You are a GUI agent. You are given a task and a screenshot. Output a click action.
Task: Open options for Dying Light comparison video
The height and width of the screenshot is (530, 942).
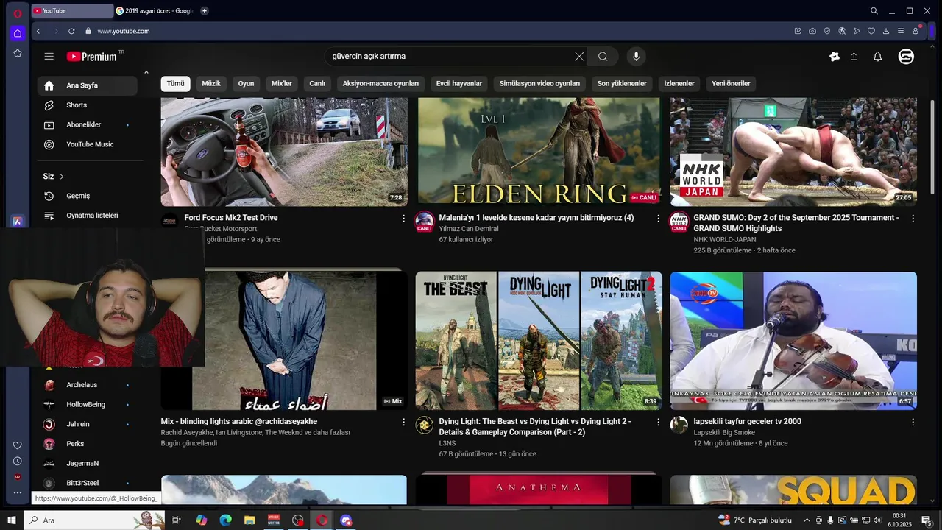tap(659, 422)
